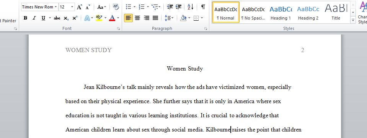Launch the Clipboard pane
The image size is (367, 138).
coord(15,29)
